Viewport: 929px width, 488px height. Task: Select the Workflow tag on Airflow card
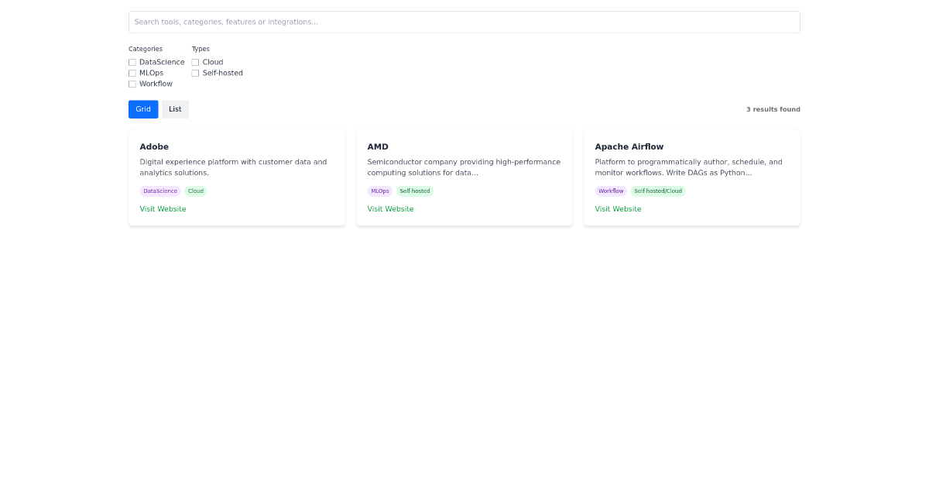(x=611, y=191)
